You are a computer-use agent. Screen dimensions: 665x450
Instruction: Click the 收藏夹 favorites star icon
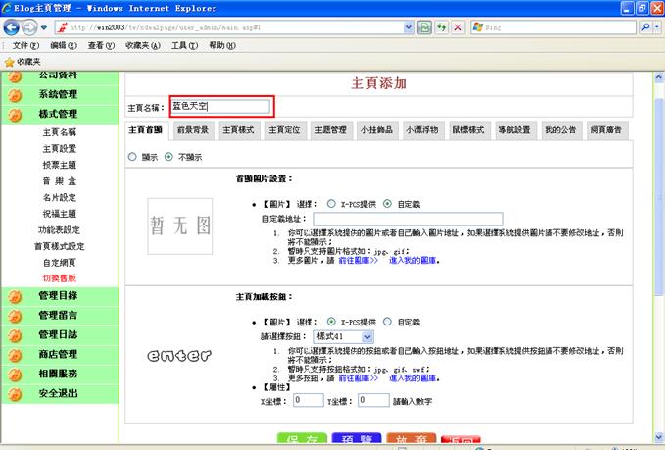10,61
